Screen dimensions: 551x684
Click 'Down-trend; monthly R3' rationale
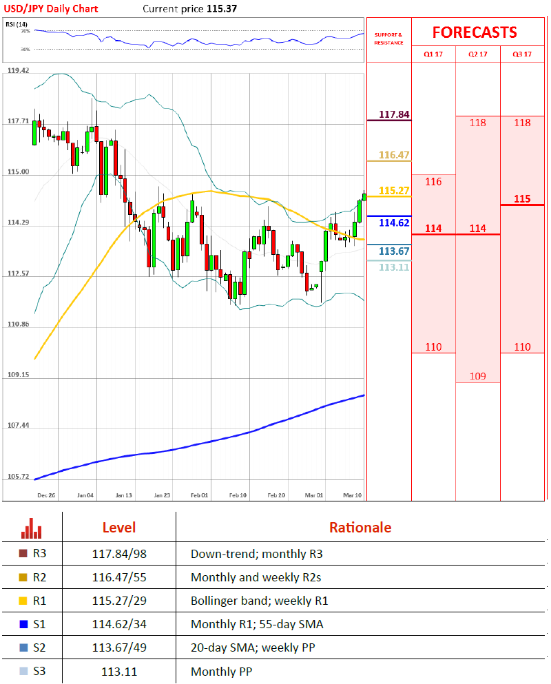[256, 554]
